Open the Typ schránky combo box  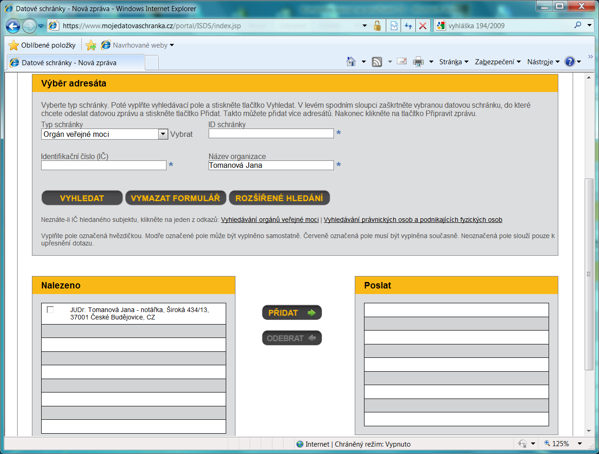click(105, 134)
